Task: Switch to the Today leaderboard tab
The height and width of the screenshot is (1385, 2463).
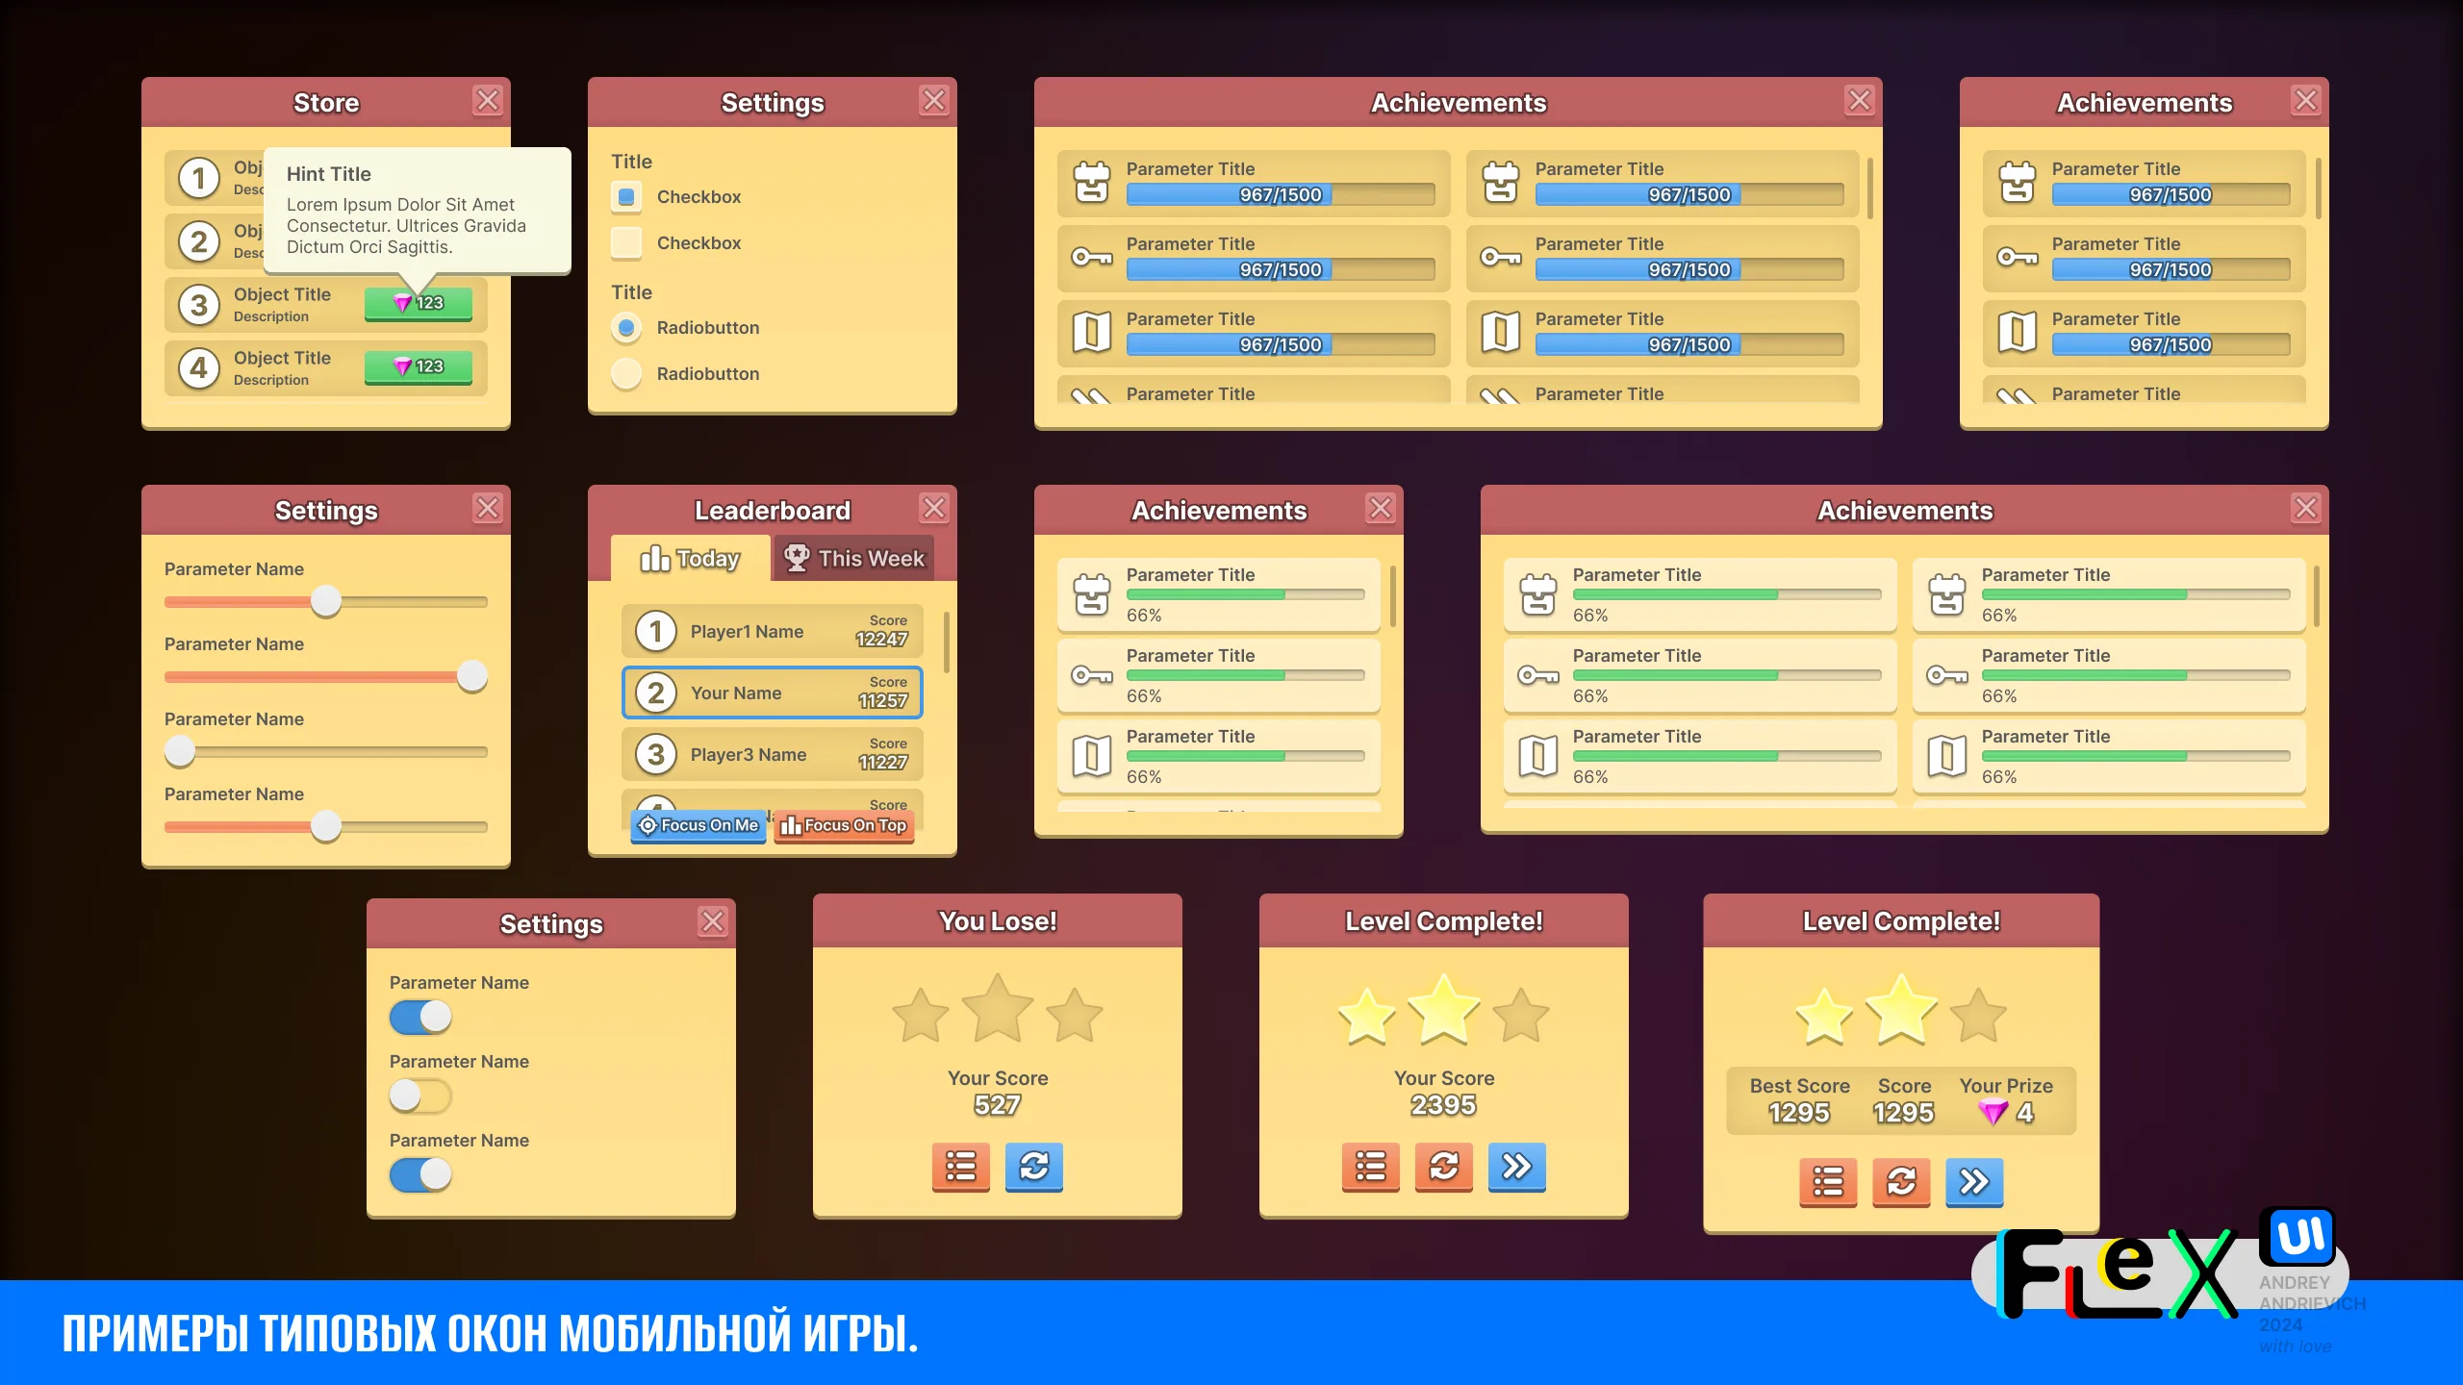Action: [x=690, y=559]
